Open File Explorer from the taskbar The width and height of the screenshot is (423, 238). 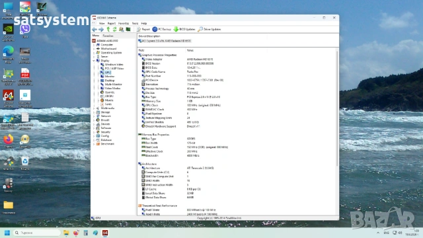coord(66,233)
